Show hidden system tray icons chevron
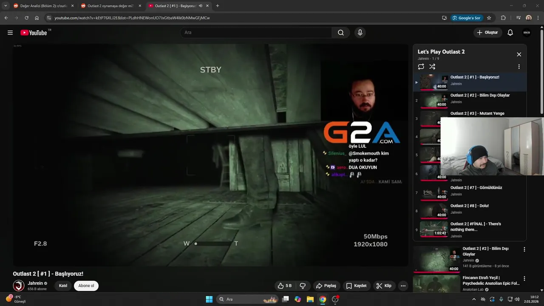The height and width of the screenshot is (306, 544). coord(474,299)
